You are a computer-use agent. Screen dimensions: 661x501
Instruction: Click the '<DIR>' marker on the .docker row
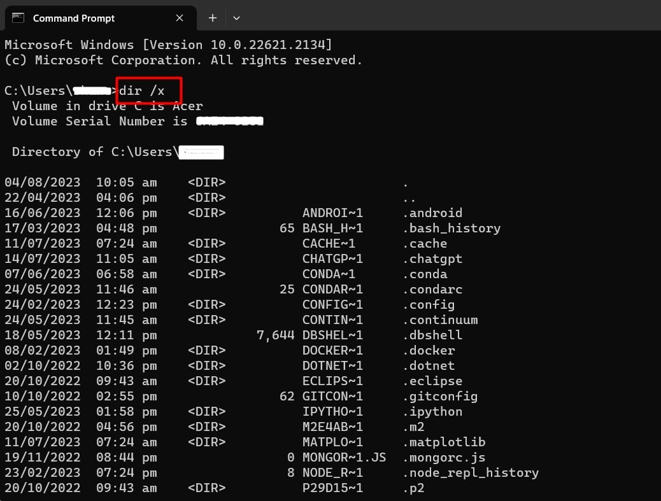[206, 350]
